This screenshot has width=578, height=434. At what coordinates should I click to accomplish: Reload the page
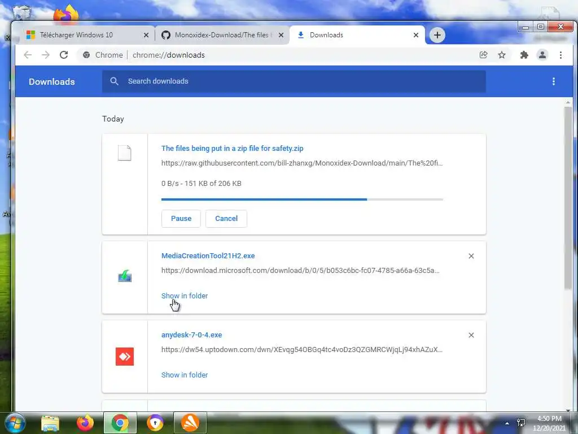click(x=64, y=55)
